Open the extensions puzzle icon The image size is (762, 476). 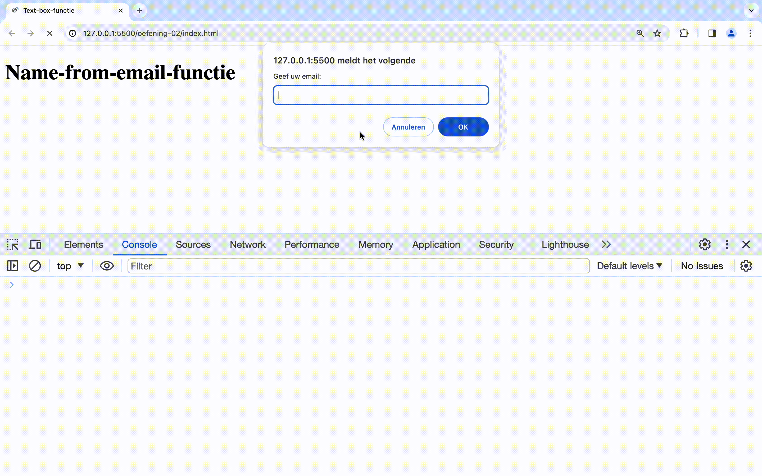pos(684,33)
